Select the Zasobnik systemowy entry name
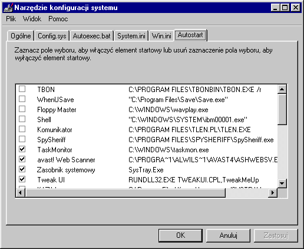The height and width of the screenshot is (249, 304). (x=66, y=170)
